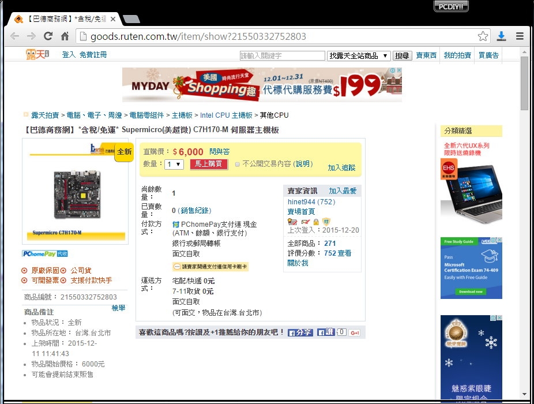Go to 電腦零組件 breadcrumb
The width and height of the screenshot is (534, 404).
pyautogui.click(x=146, y=115)
